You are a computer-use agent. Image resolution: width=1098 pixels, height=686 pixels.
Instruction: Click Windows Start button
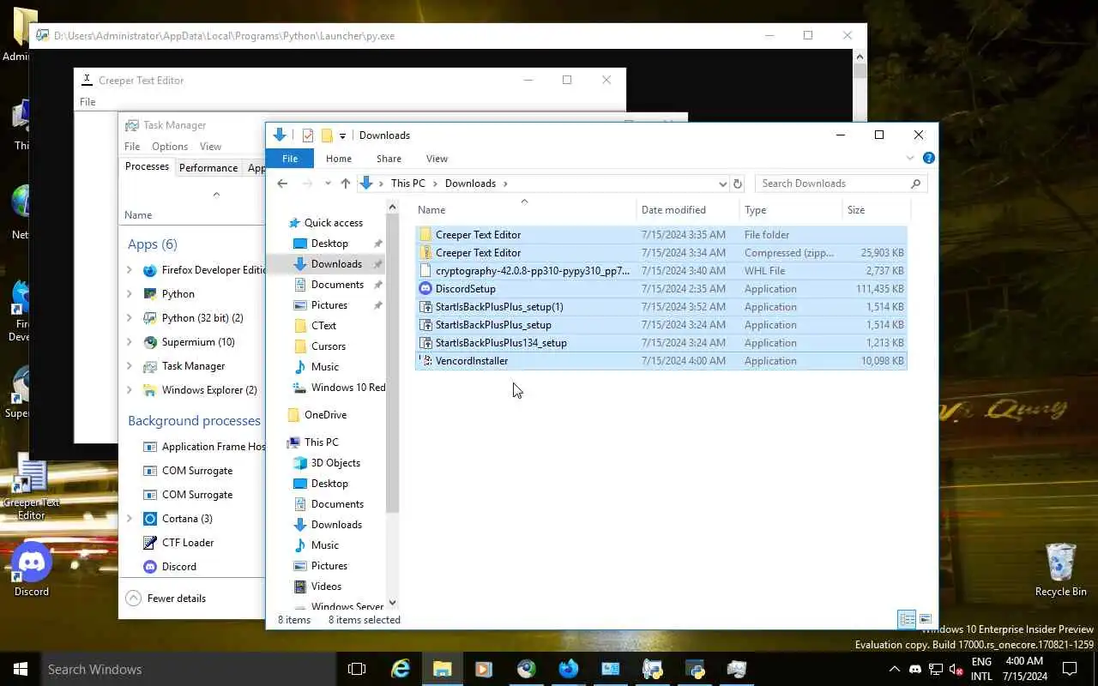point(21,669)
